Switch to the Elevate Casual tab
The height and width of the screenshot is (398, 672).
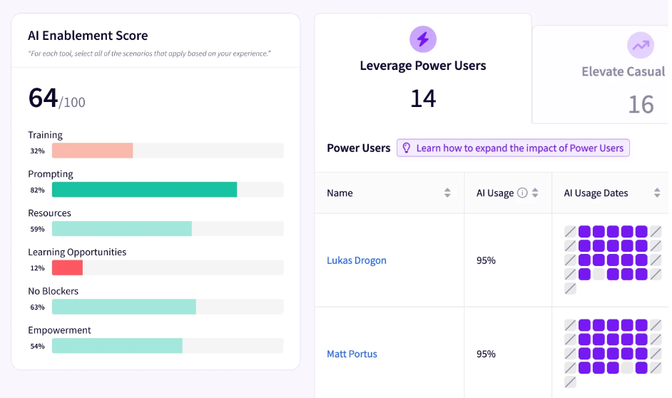601,75
